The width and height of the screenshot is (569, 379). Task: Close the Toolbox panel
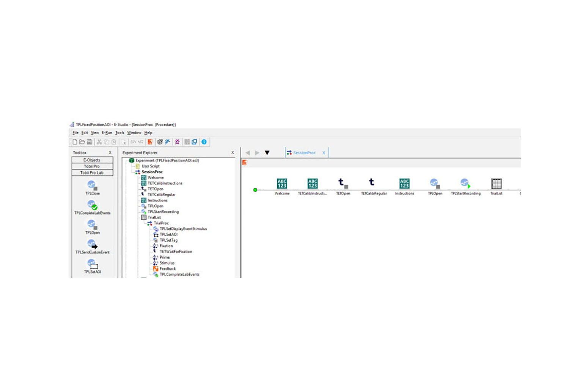coord(110,153)
